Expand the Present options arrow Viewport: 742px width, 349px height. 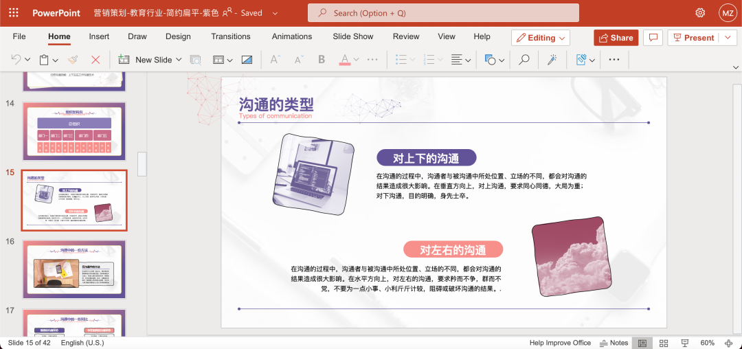(728, 37)
